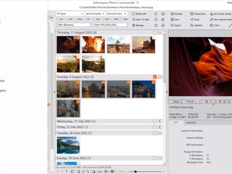Tick the PNG filter checkbox

point(76,19)
